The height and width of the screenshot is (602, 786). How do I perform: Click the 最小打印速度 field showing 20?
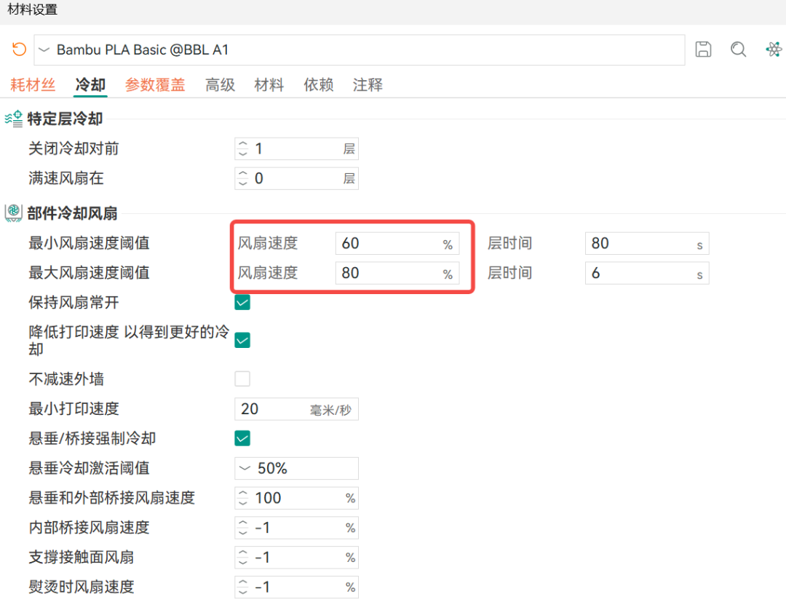pyautogui.click(x=296, y=409)
